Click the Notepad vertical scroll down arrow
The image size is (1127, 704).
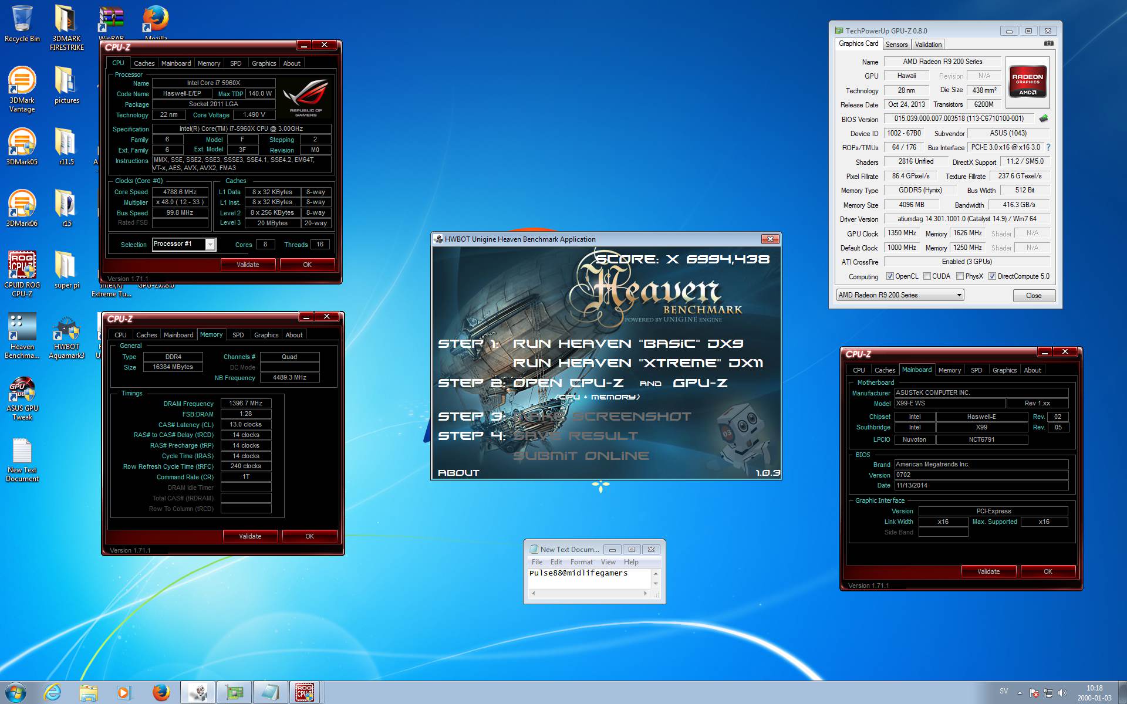(656, 584)
